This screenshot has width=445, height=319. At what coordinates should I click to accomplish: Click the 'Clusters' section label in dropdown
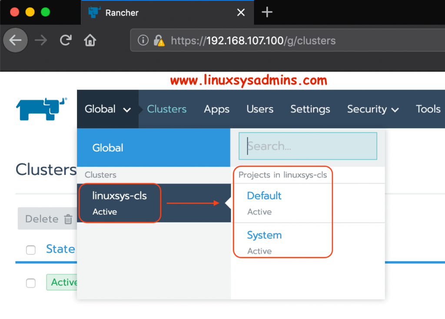pyautogui.click(x=100, y=175)
